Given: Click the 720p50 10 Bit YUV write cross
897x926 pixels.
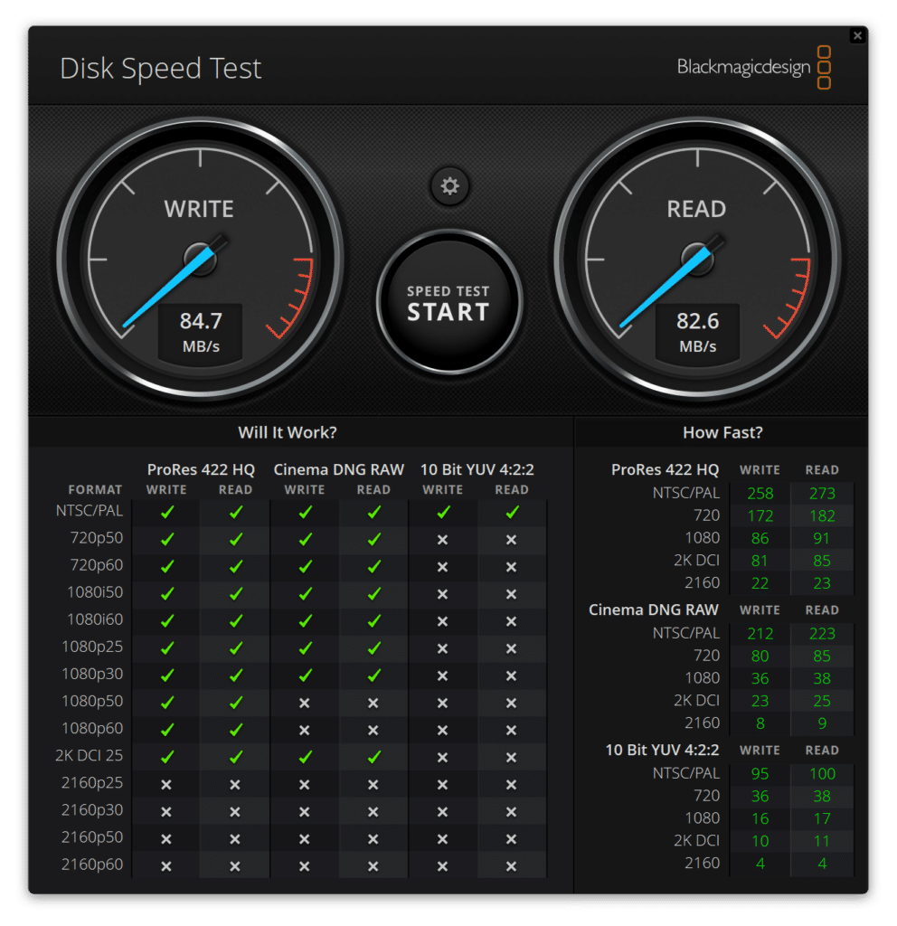Looking at the screenshot, I should point(442,540).
